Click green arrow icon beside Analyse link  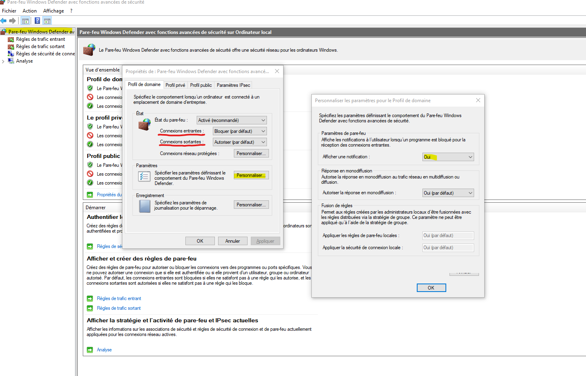[90, 350]
